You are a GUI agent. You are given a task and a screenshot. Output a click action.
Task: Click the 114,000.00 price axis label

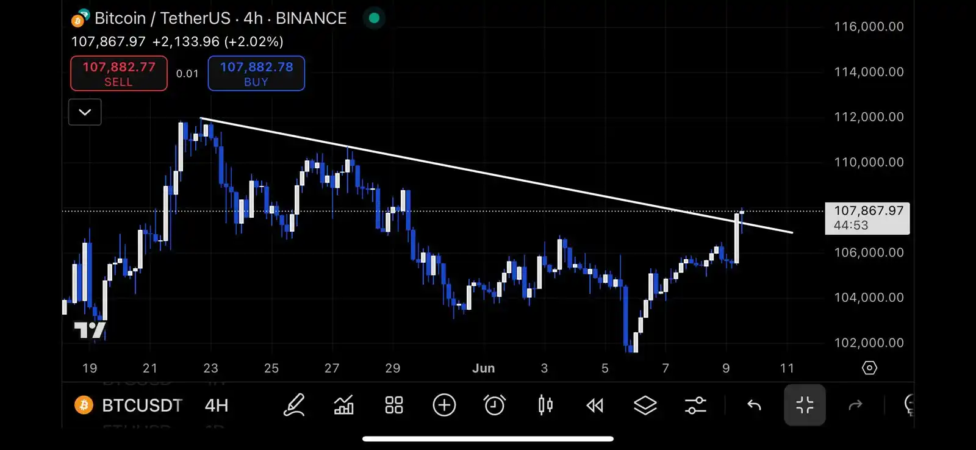[869, 72]
